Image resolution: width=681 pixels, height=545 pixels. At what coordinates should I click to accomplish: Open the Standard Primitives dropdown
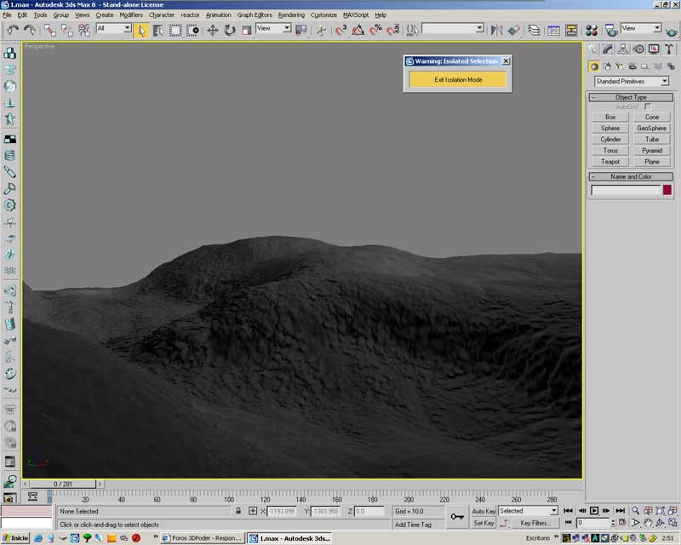[x=632, y=81]
